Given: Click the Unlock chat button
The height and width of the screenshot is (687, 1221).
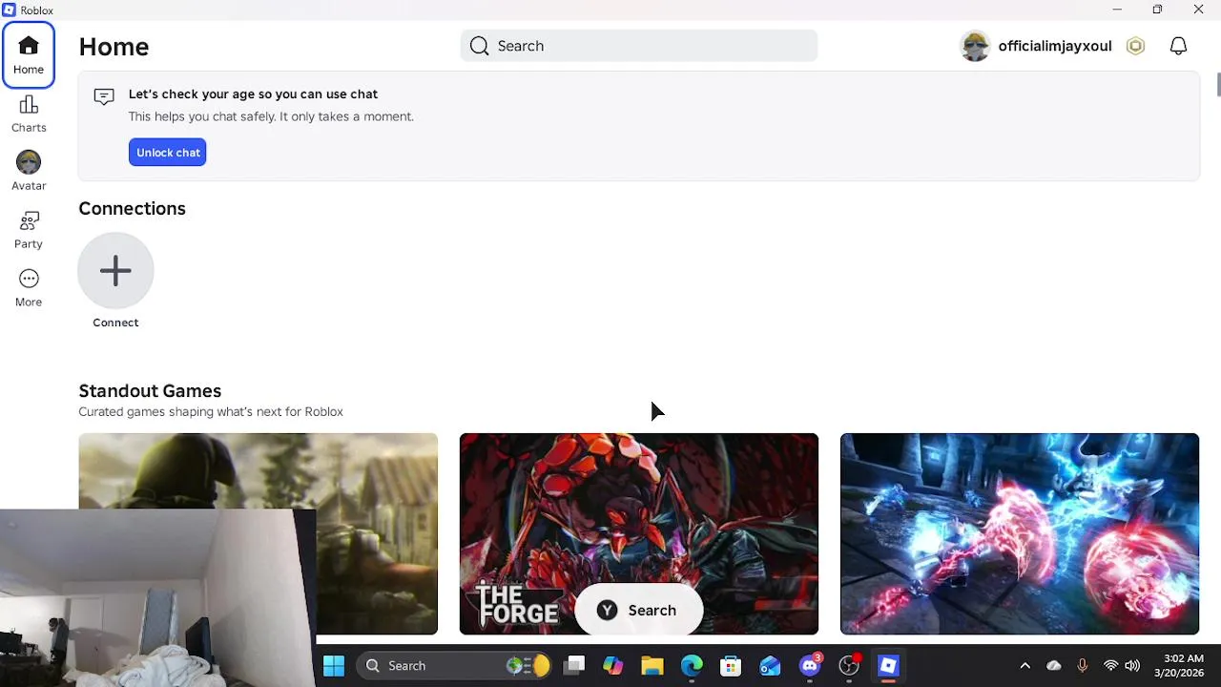Looking at the screenshot, I should pyautogui.click(x=168, y=153).
